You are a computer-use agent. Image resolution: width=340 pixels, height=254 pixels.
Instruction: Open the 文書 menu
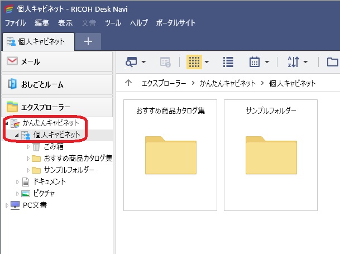tap(89, 23)
